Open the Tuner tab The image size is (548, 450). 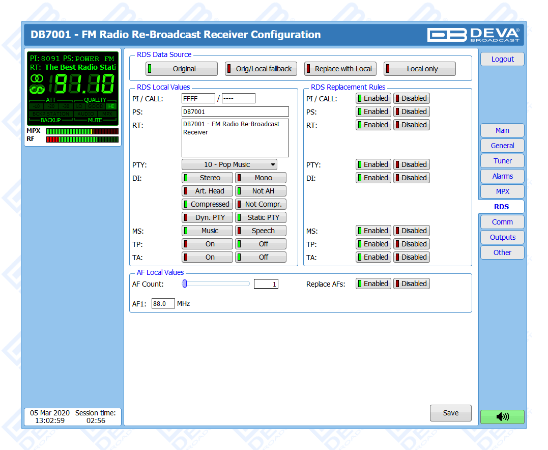[x=502, y=161]
